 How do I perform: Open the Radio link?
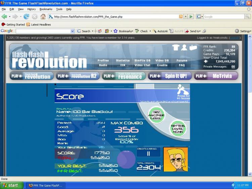103,65
